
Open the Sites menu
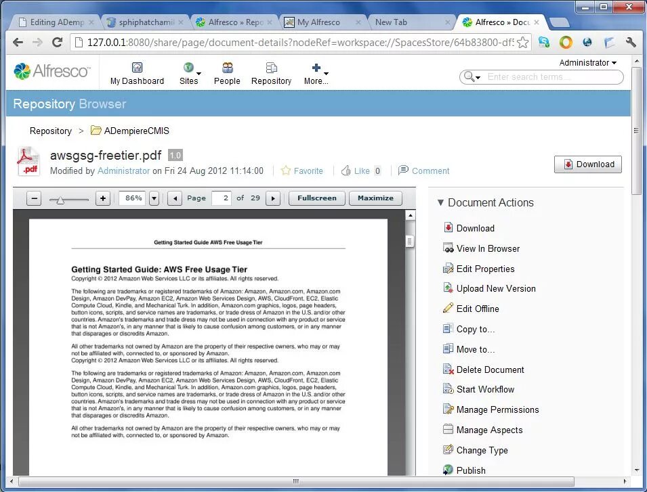pyautogui.click(x=189, y=73)
